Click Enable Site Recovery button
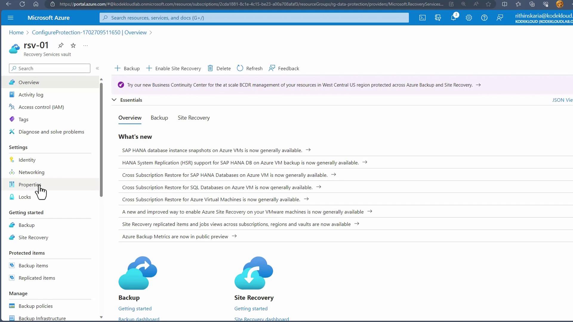The image size is (573, 322). click(x=173, y=68)
